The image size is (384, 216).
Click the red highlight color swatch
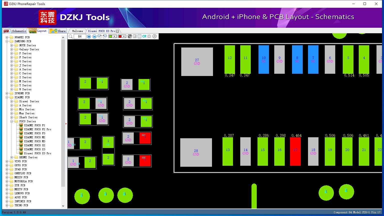(x=120, y=36)
